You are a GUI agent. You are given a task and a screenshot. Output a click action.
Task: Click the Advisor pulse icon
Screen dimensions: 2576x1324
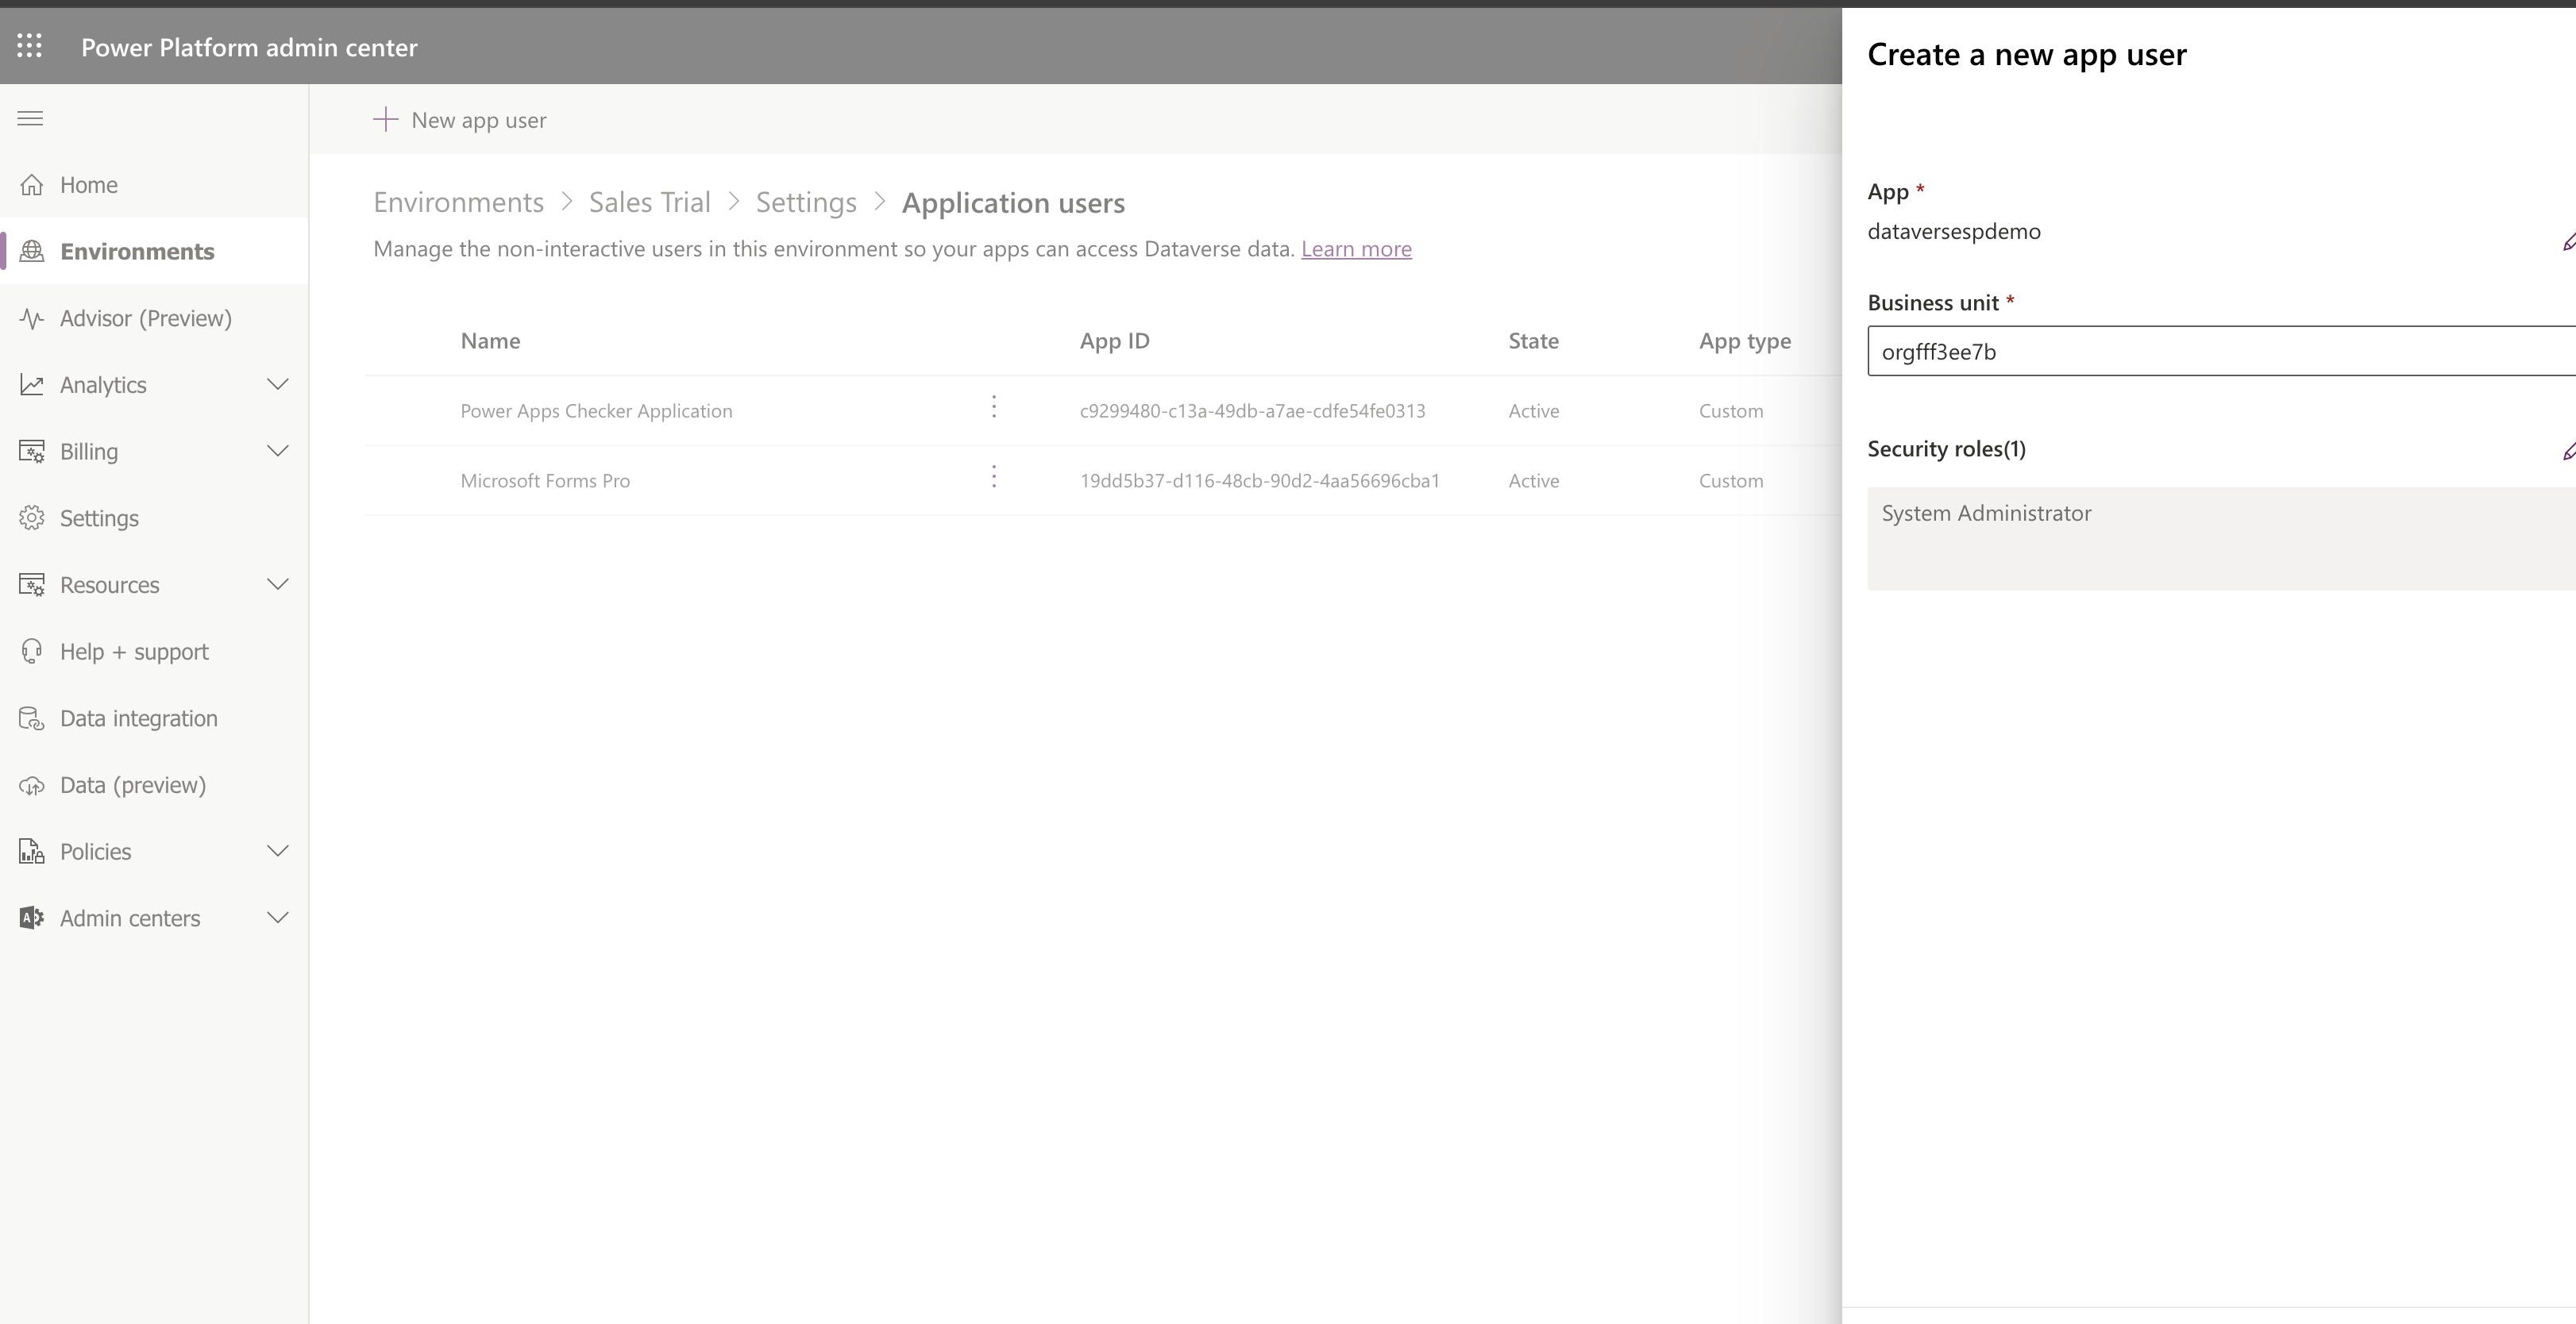click(x=32, y=318)
